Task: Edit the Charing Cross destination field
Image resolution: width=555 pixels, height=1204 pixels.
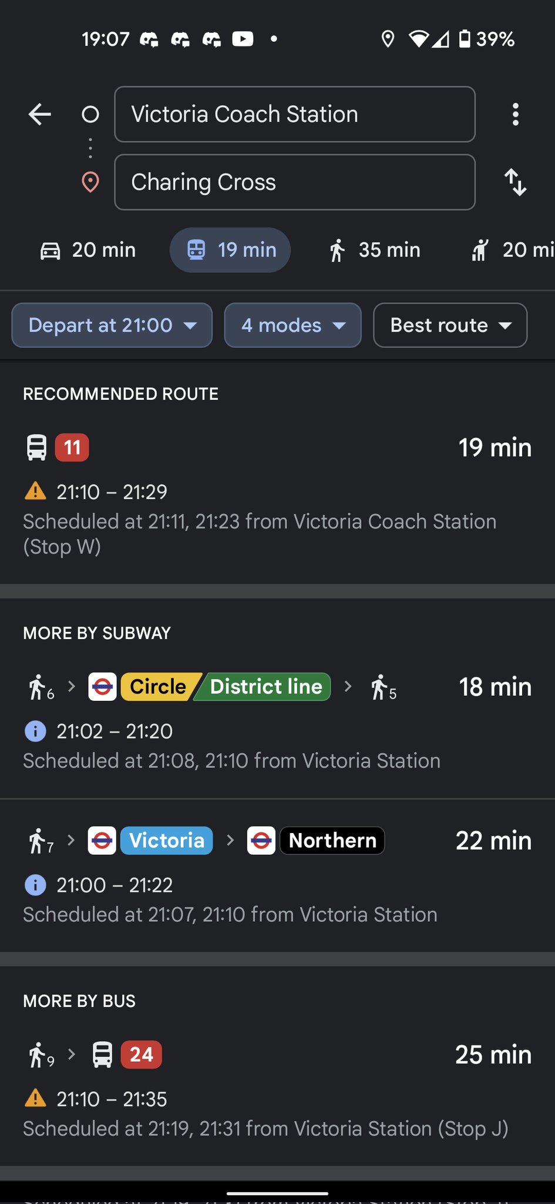Action: pyautogui.click(x=294, y=182)
